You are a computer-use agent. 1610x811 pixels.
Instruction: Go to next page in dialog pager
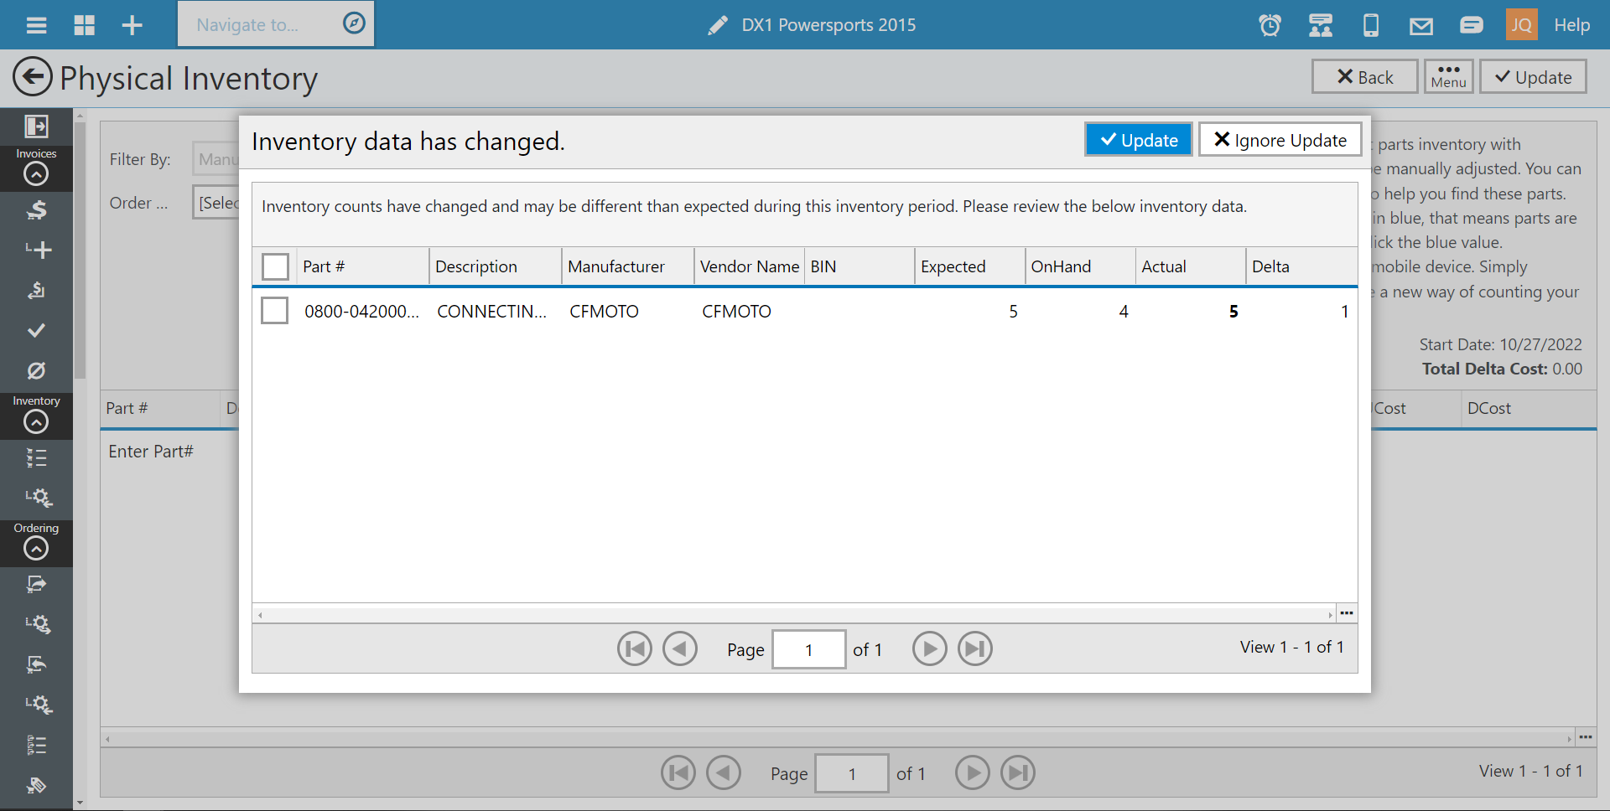click(930, 648)
